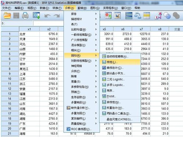183x142 pixels.
Task: Click the gray Show all variables icon
Action: tap(176, 16)
